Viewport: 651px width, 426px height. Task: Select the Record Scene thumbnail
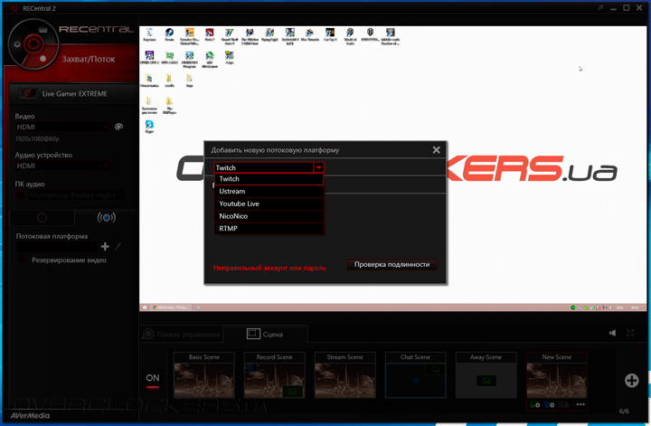(275, 375)
